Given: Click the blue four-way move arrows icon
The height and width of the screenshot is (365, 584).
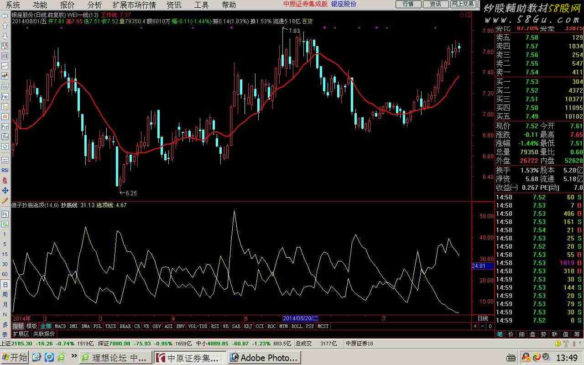Looking at the screenshot, I should point(5,190).
